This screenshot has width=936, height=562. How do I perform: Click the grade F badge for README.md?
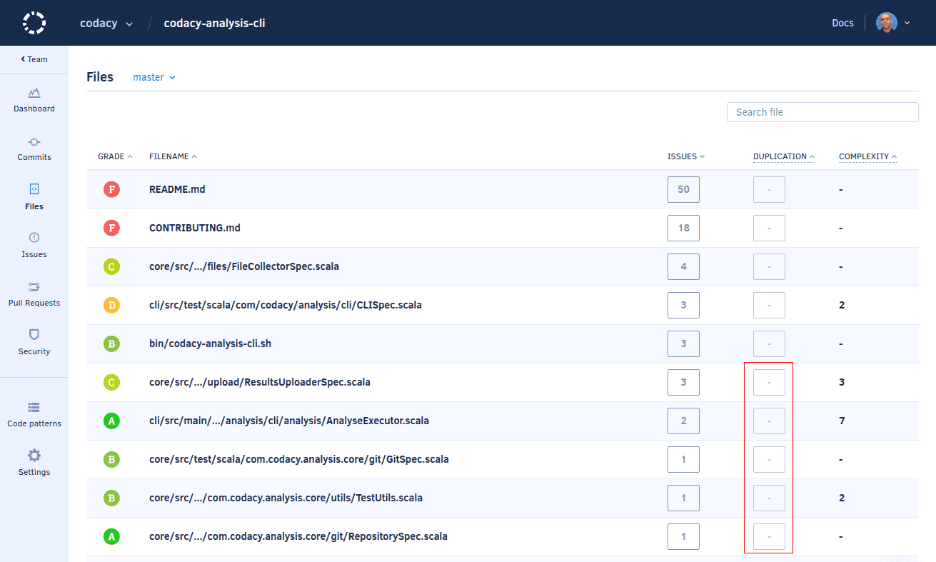[x=111, y=189]
